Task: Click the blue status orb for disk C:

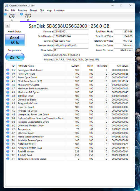Action: (x=5, y=14)
